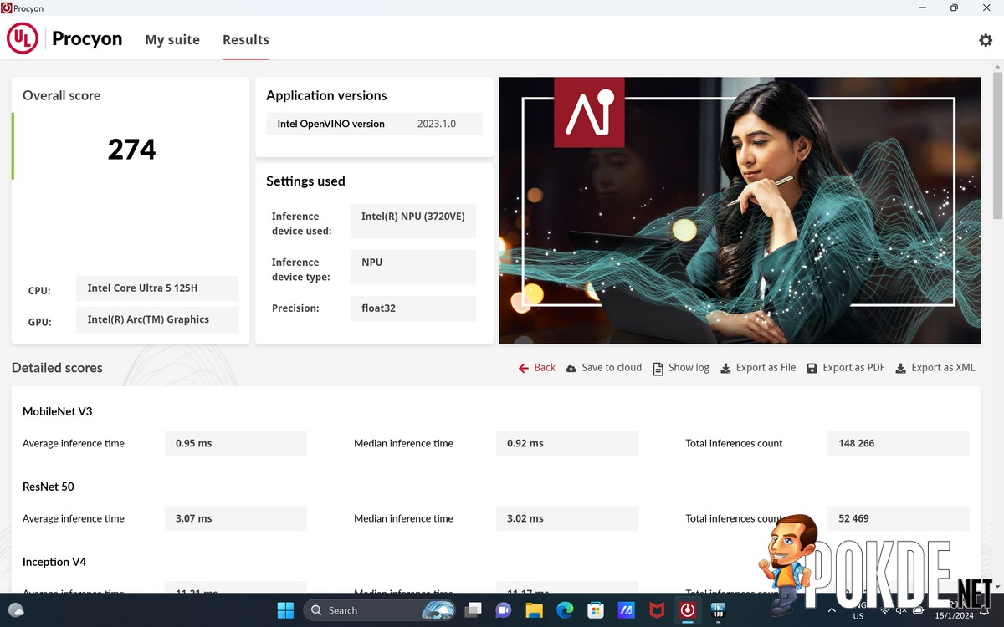The height and width of the screenshot is (627, 1004).
Task: Click the cloud upload icon
Action: 571,368
